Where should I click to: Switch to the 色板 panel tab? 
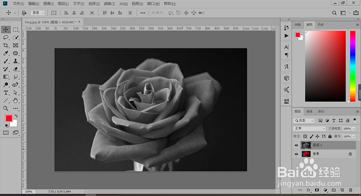click(321, 24)
